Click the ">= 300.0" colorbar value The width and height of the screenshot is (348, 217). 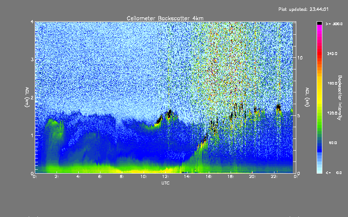(334, 24)
